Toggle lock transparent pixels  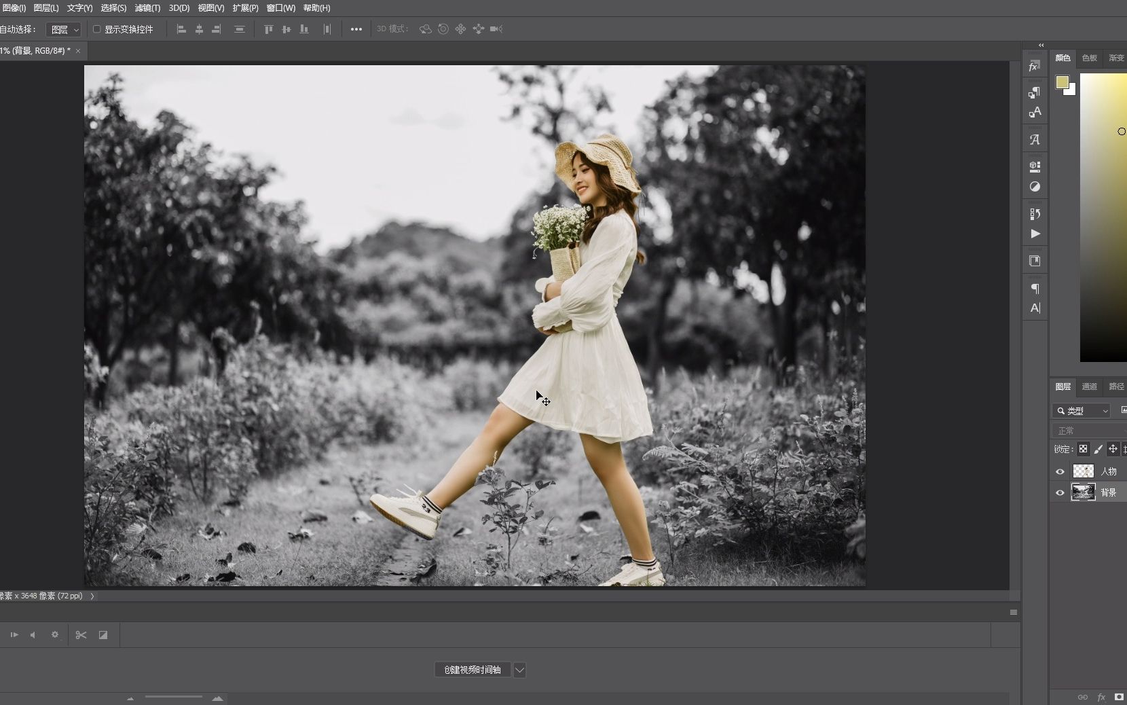(x=1084, y=449)
